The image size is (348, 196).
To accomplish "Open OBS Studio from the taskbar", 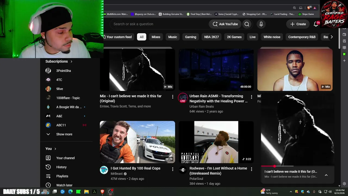I will tap(110, 192).
